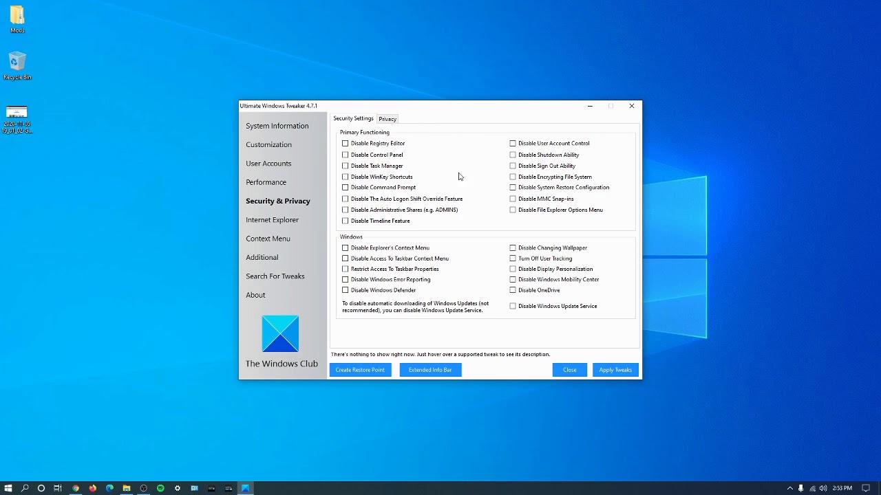Tick Disable MMC Snap-ins
881x495 pixels.
pos(513,199)
